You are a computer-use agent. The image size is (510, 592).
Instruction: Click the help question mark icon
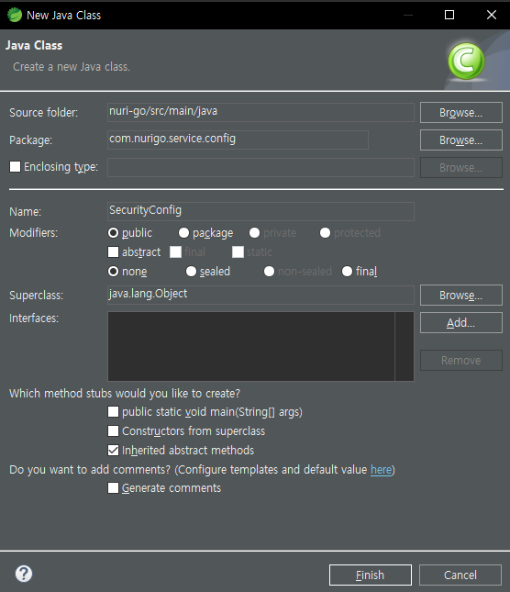pyautogui.click(x=24, y=574)
